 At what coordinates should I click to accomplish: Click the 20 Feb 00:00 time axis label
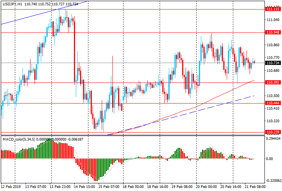pyautogui.click(x=206, y=187)
